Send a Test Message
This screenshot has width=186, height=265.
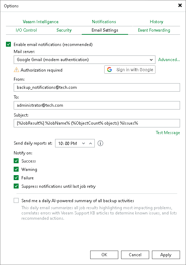[168, 133]
